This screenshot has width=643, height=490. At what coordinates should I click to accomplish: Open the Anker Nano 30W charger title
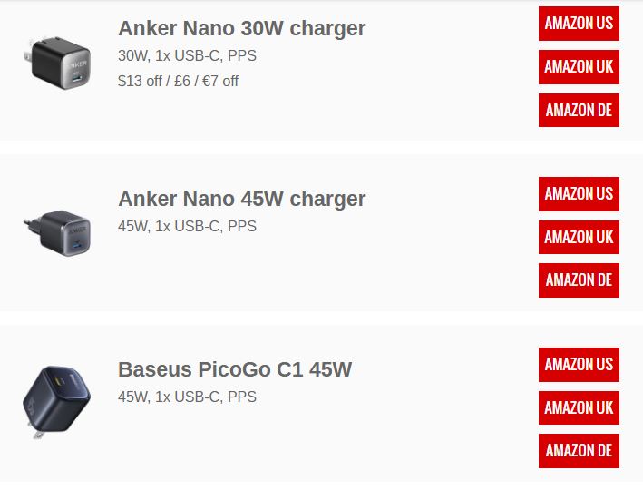pos(241,28)
